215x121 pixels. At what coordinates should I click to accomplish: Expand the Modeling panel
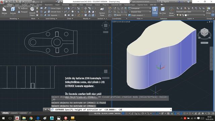tap(14, 18)
